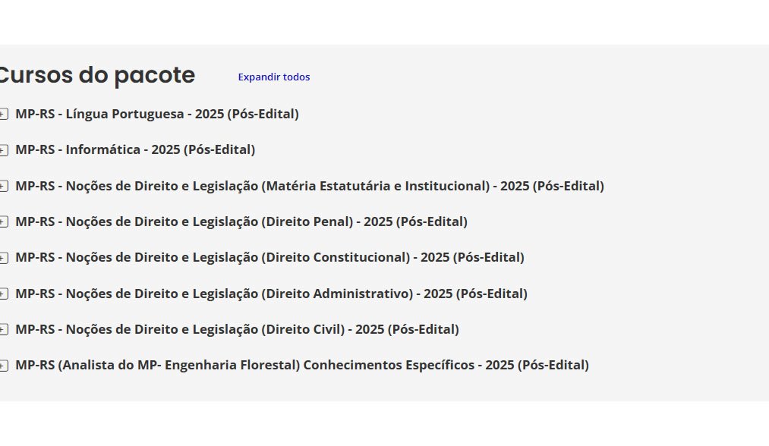
Task: Click the white area below the course panel
Action: pyautogui.click(x=380, y=423)
